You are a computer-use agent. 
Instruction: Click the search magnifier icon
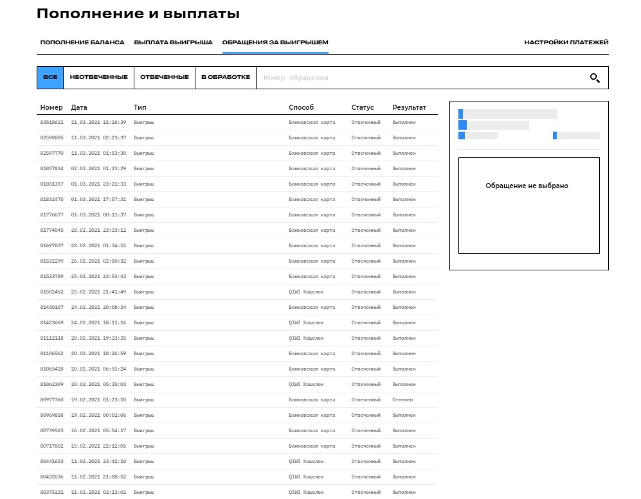pyautogui.click(x=595, y=78)
